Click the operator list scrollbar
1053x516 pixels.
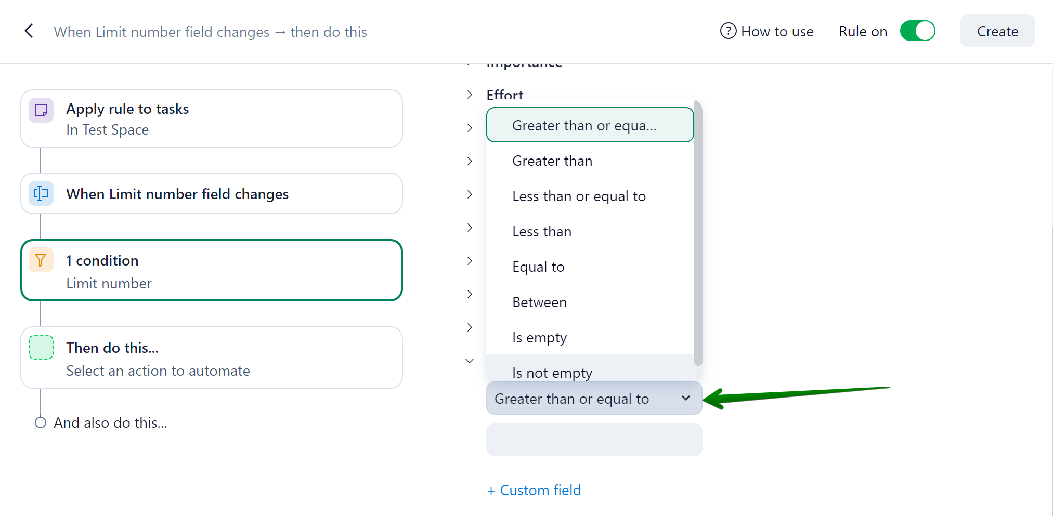[698, 234]
